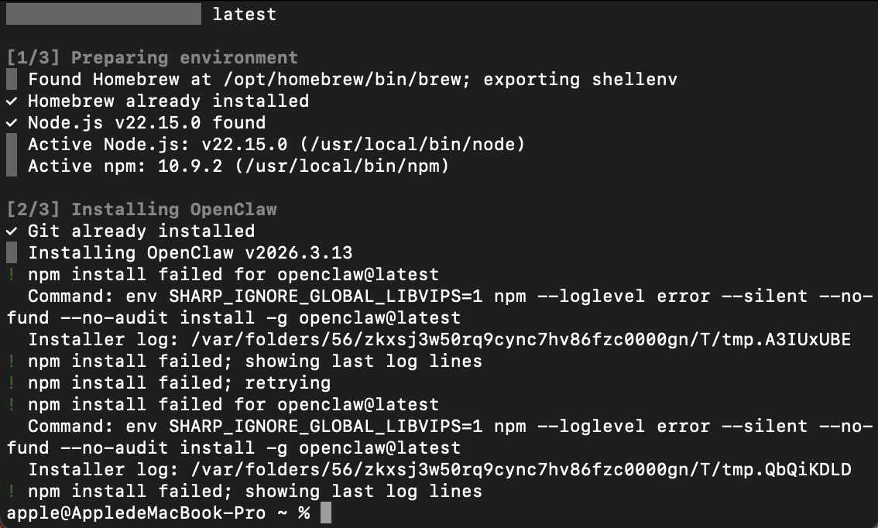
Task: Click the checkmark next to Node.js v22.15.0 found
Action: point(11,123)
